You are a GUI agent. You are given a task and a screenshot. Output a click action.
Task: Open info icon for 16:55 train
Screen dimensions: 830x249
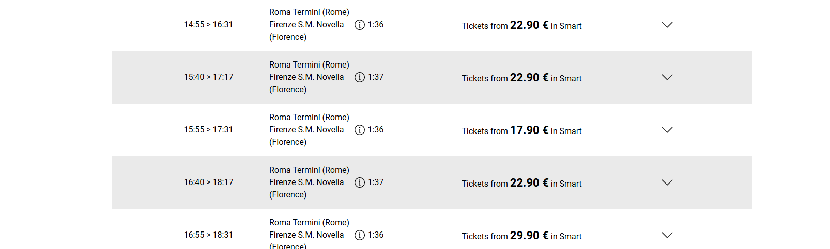[x=360, y=235]
